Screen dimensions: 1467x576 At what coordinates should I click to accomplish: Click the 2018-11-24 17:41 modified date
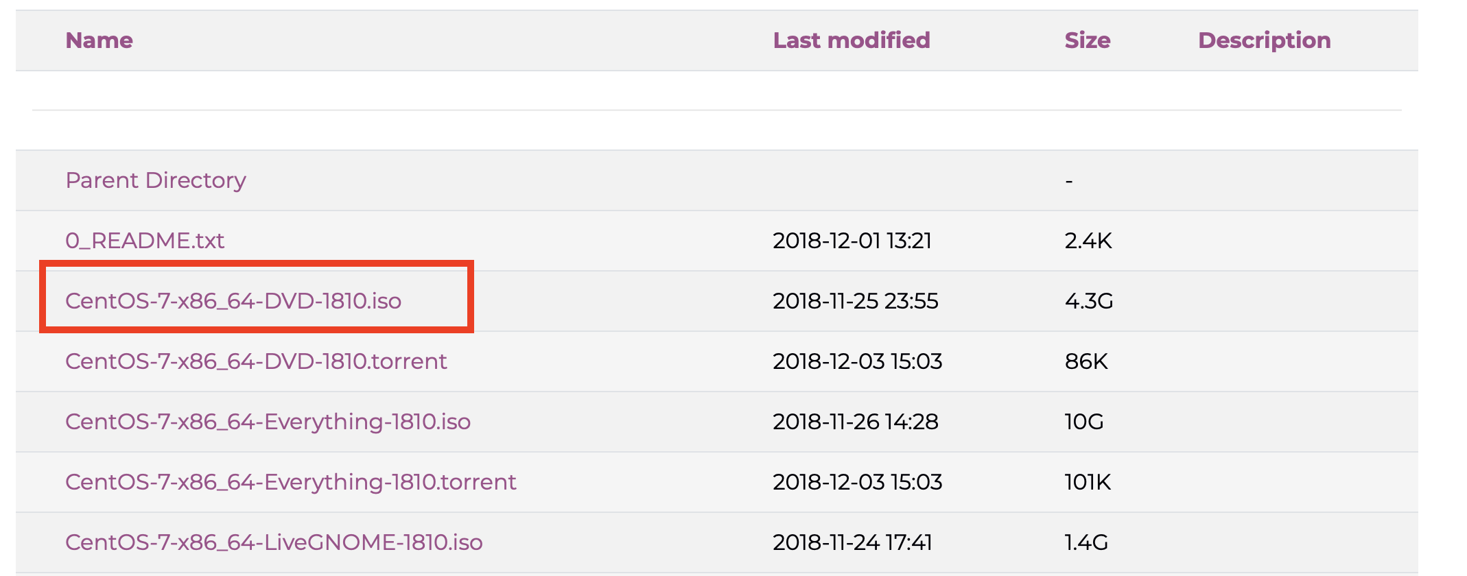pyautogui.click(x=852, y=542)
